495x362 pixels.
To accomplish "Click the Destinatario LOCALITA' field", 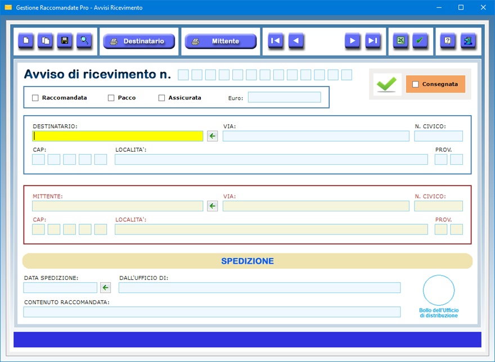I will [271, 160].
